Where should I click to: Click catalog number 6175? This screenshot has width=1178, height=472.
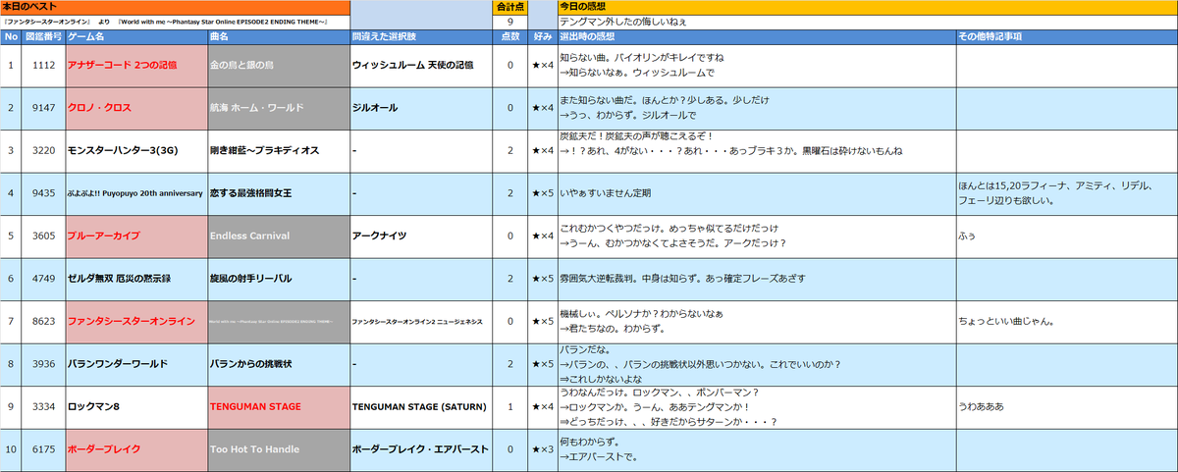pyautogui.click(x=44, y=449)
